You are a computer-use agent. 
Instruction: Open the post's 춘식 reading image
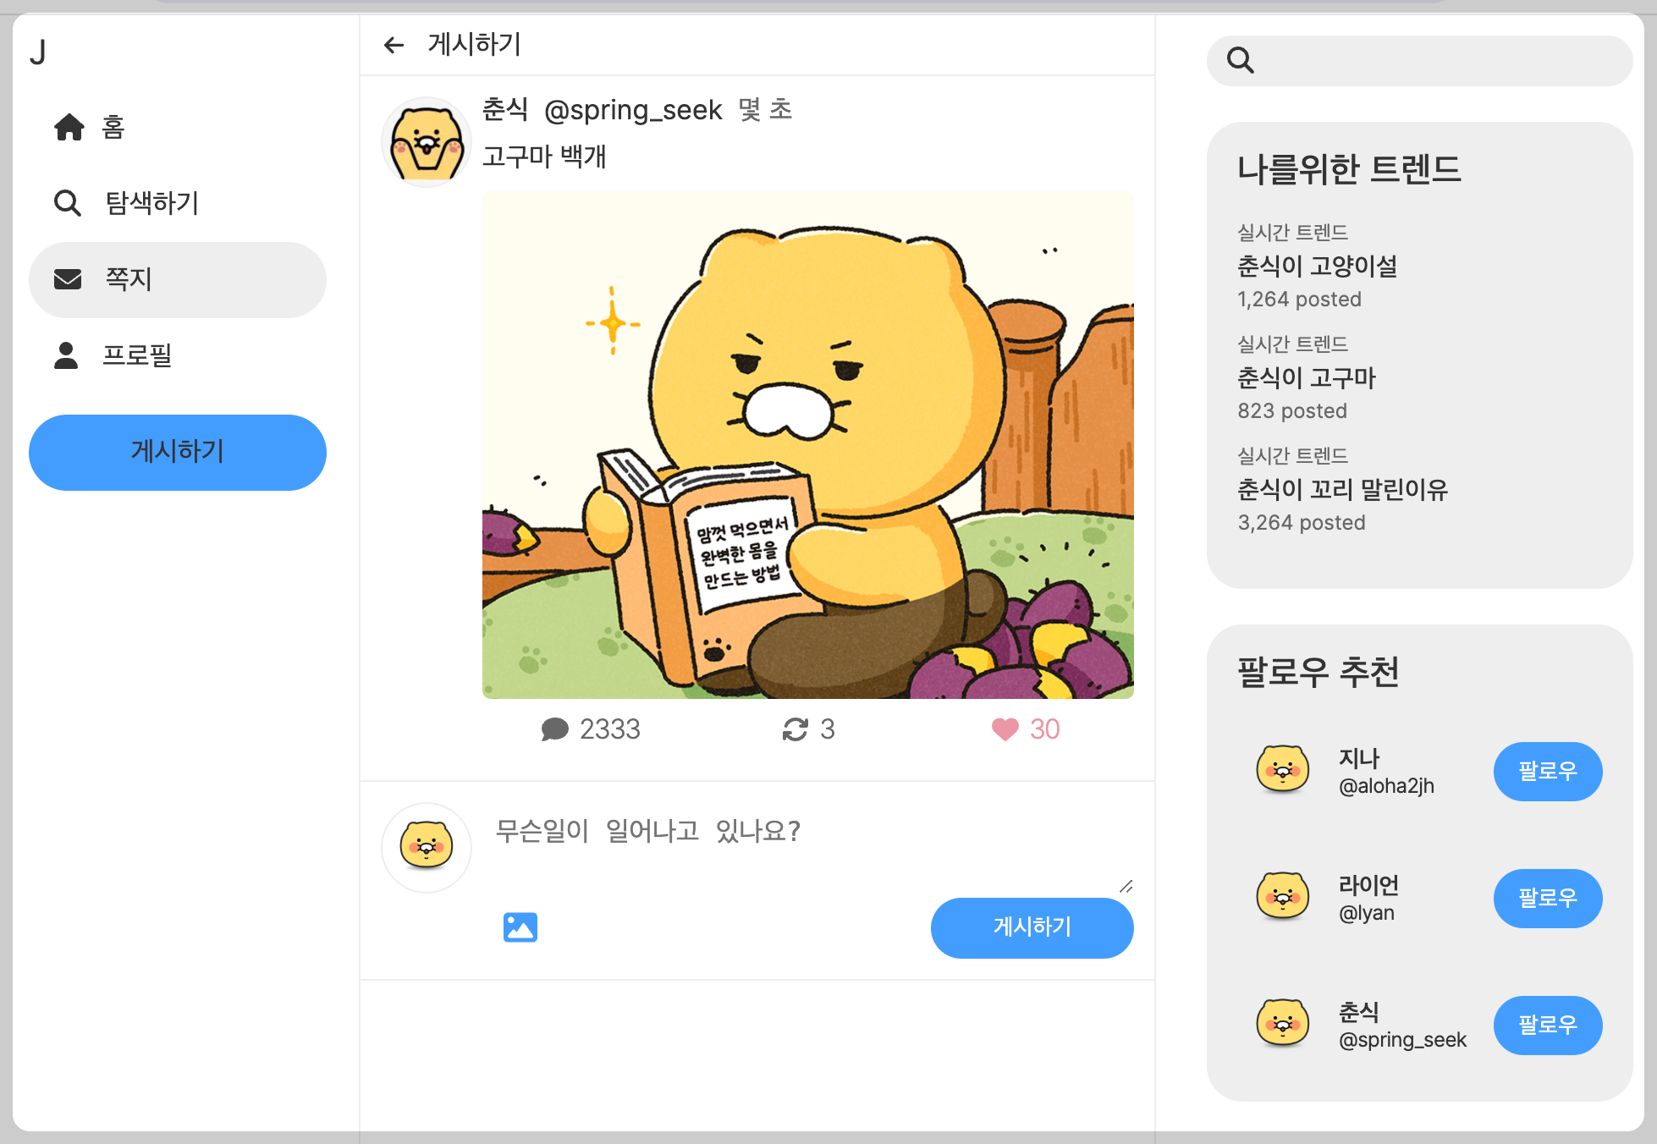[x=807, y=445]
